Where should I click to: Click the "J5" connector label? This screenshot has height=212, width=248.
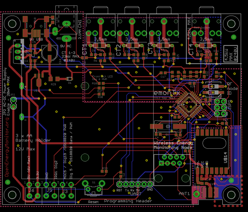click(x=49, y=190)
